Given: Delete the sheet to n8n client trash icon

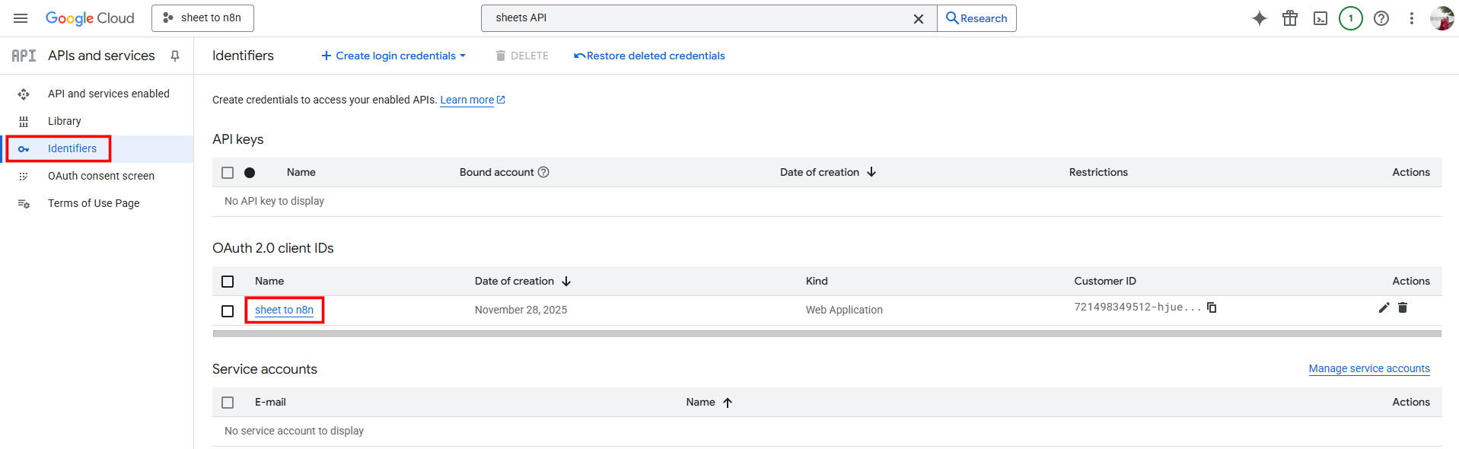Looking at the screenshot, I should (x=1403, y=307).
